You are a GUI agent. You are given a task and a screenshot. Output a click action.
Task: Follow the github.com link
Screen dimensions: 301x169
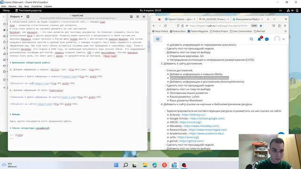(191, 141)
